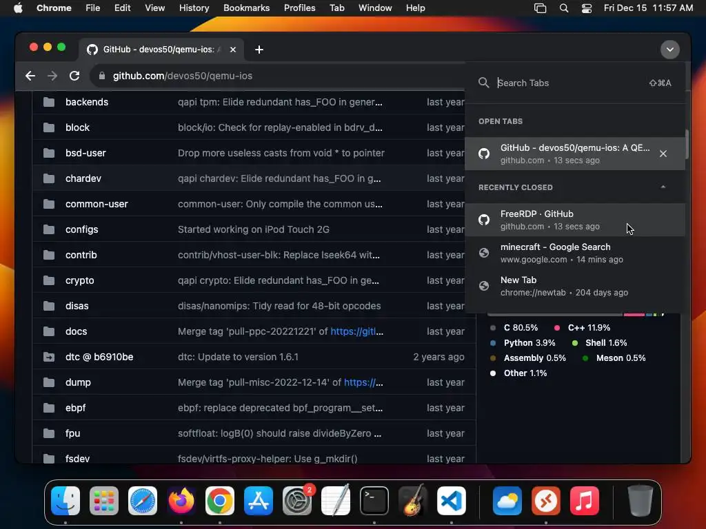Open the block folder
Screen dimensions: 706x529
click(x=77, y=127)
